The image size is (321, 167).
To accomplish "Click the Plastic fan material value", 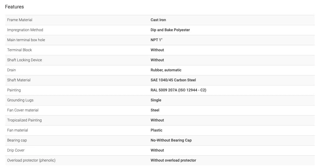I will click(x=156, y=130).
